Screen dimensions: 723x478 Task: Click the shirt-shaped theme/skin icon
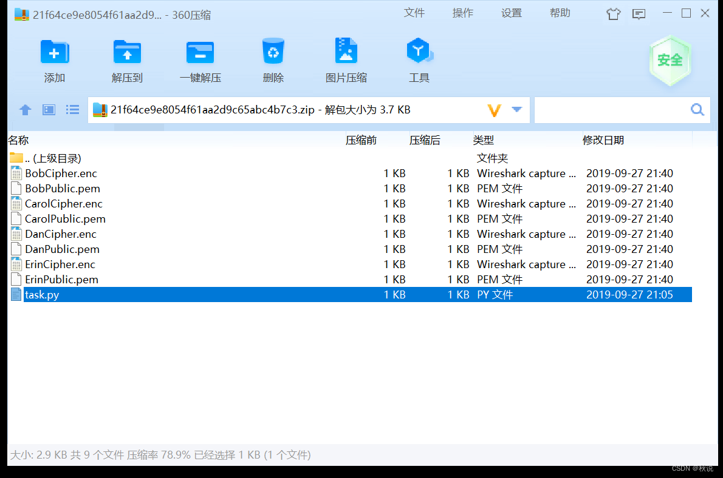tap(613, 13)
